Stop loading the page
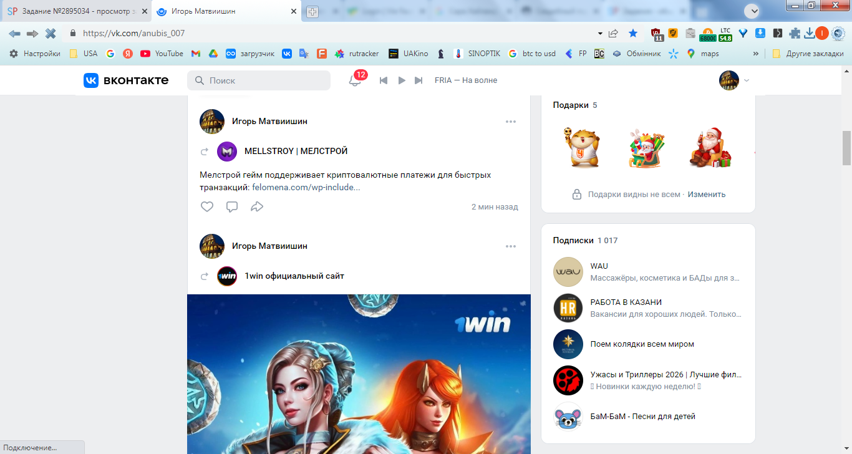852x454 pixels. 51,33
